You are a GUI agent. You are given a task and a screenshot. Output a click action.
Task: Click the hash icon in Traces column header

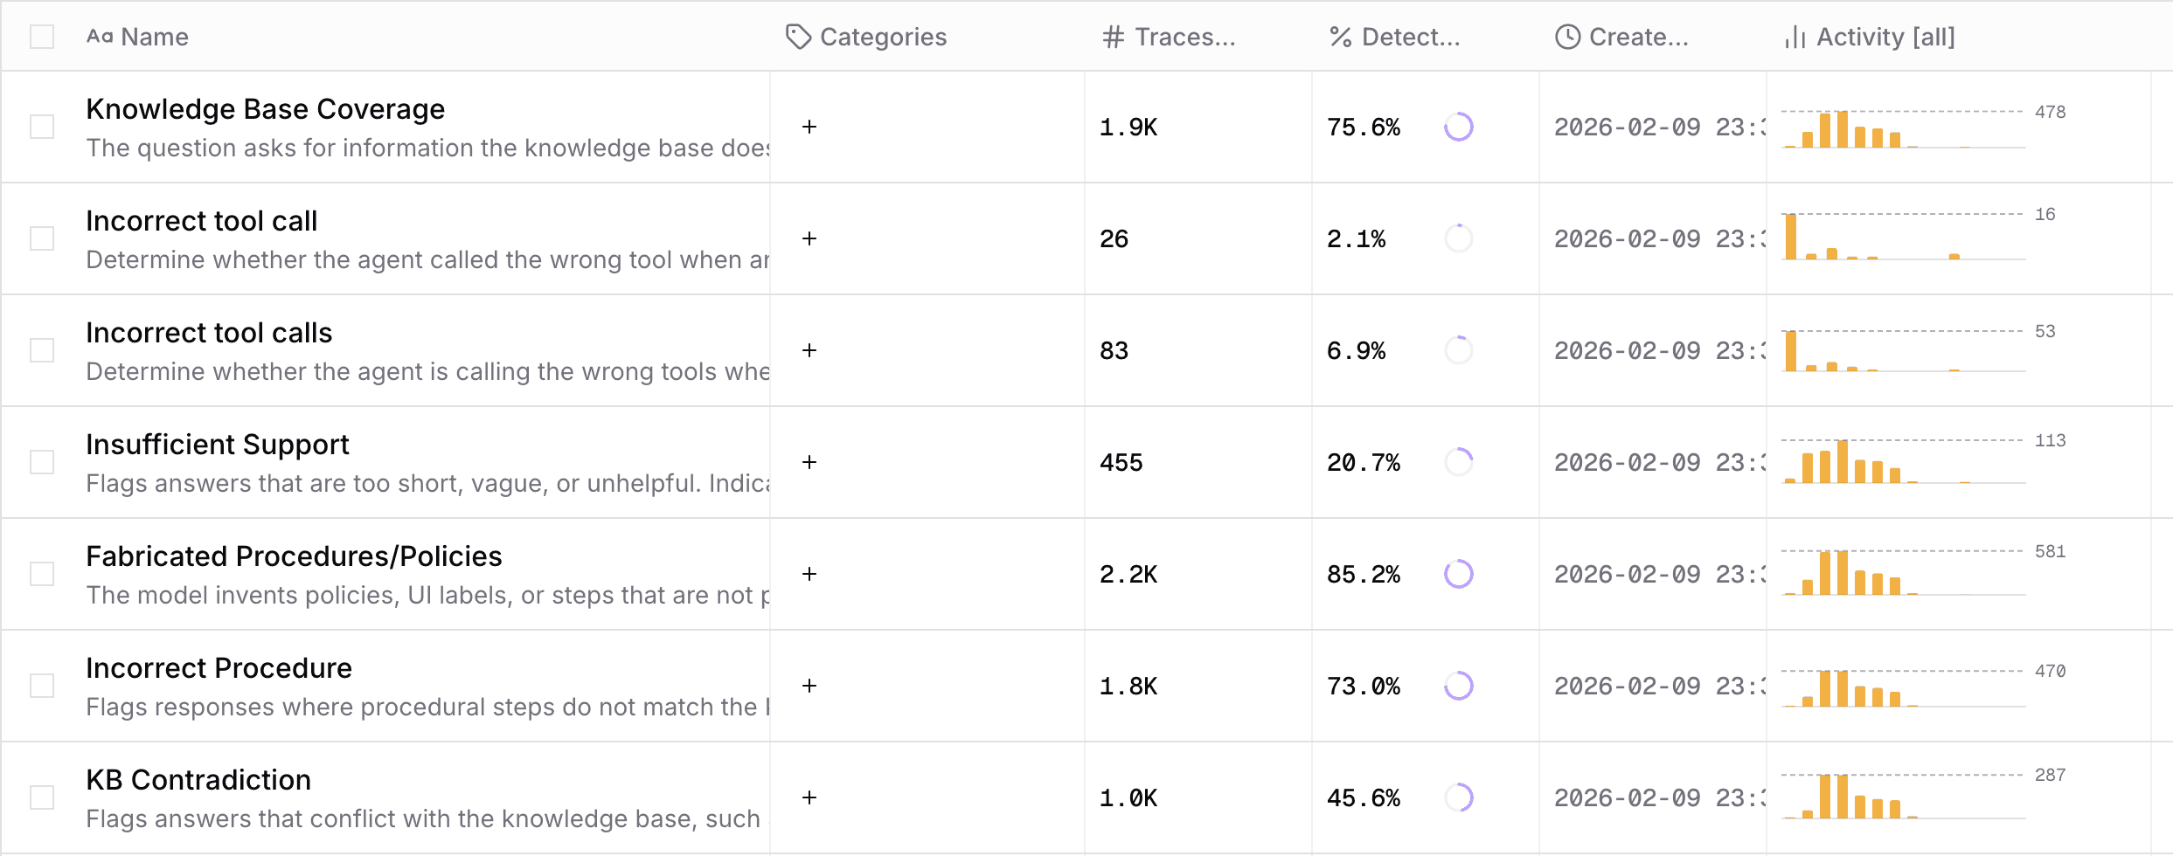1113,37
